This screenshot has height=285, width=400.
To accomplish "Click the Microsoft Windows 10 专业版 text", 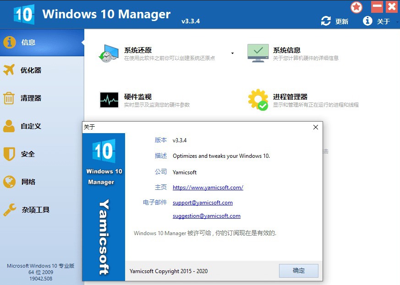I will pos(41,266).
